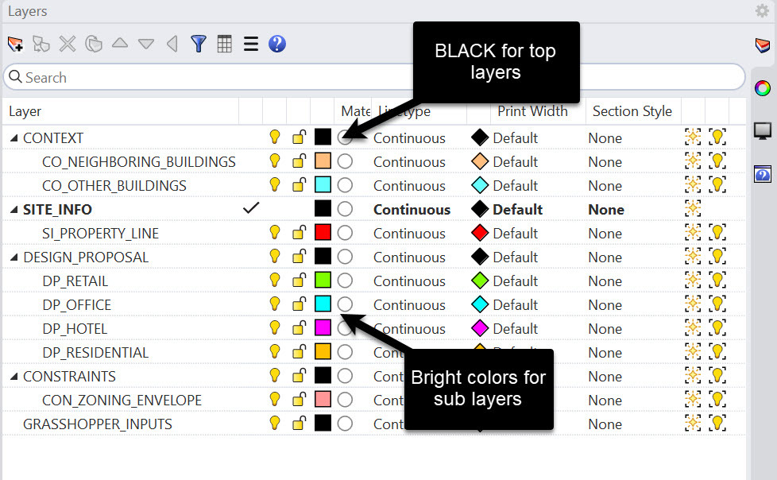Click the Section Style column header
Viewport: 777px width, 480px height.
pos(632,111)
